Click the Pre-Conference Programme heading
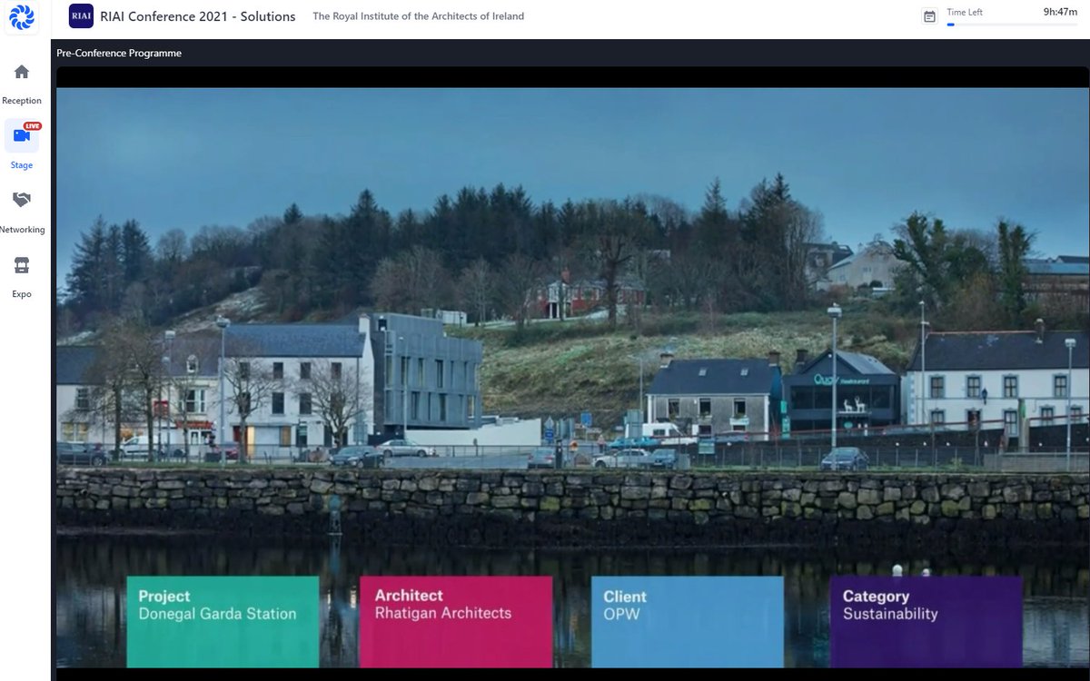1090x681 pixels. (119, 53)
